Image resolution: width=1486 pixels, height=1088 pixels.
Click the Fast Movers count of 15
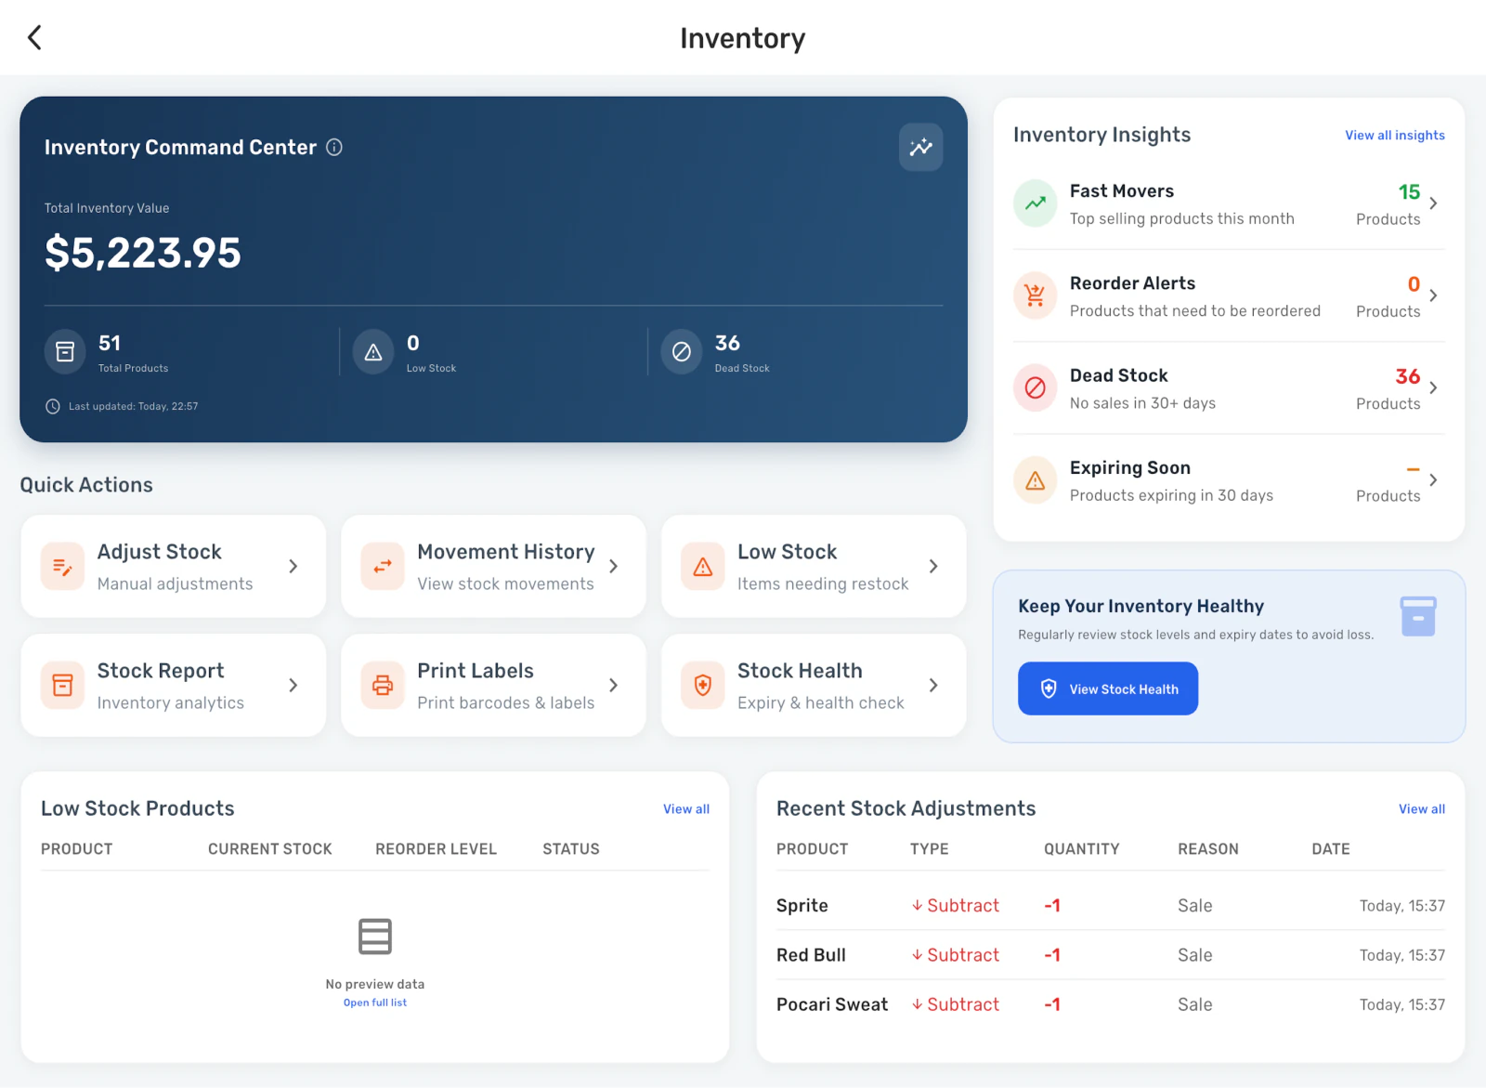pos(1409,192)
